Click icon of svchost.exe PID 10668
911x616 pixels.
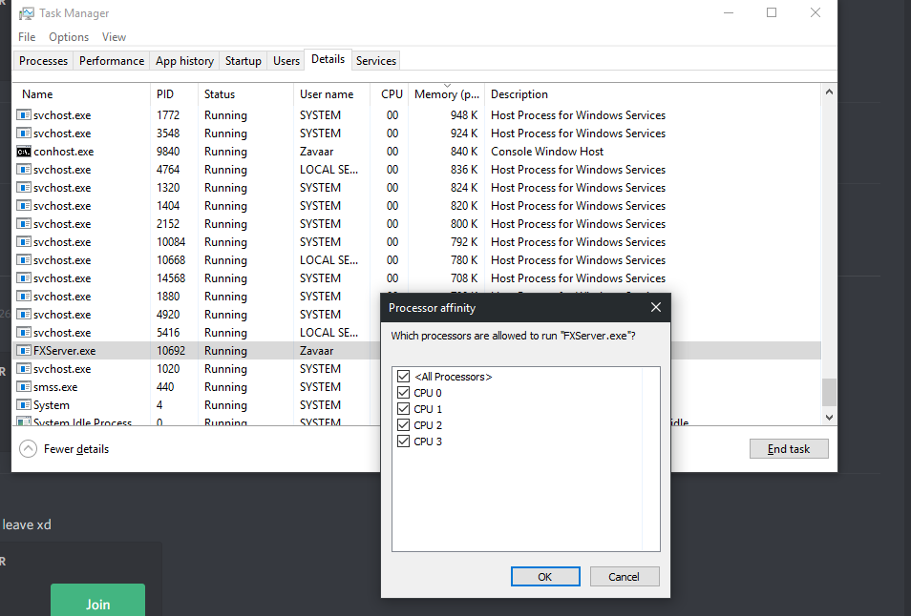point(24,260)
